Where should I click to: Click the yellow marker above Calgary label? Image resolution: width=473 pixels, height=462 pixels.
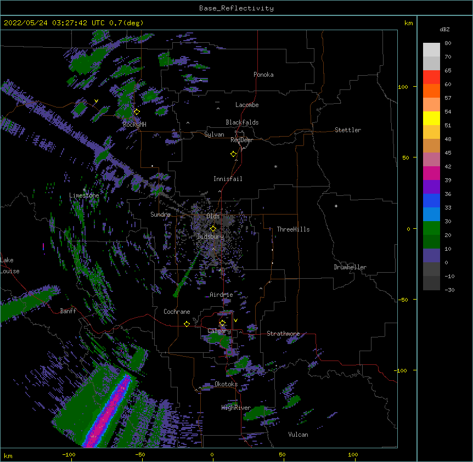pyautogui.click(x=222, y=323)
